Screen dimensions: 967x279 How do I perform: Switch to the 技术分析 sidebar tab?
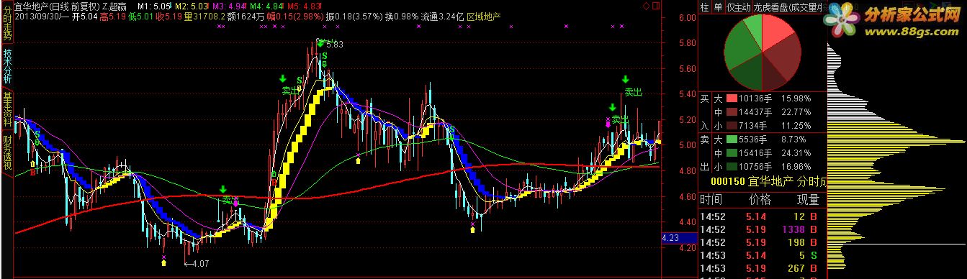(x=7, y=66)
